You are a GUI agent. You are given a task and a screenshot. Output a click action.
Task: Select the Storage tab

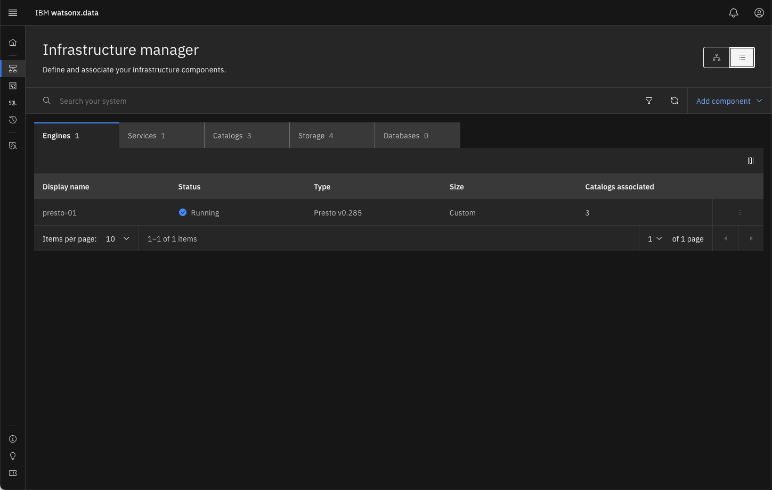(332, 136)
